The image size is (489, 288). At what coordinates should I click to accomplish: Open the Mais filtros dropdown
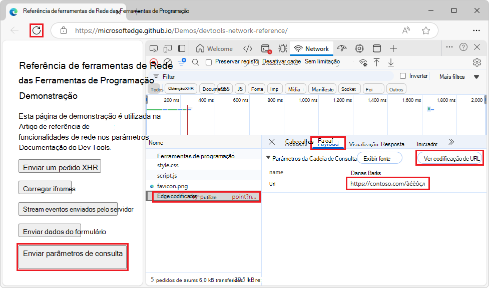(459, 77)
